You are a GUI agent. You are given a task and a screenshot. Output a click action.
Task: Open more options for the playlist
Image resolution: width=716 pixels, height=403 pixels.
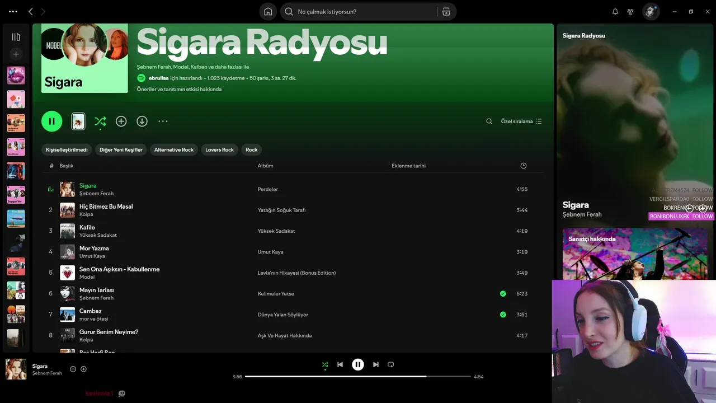pos(163,121)
